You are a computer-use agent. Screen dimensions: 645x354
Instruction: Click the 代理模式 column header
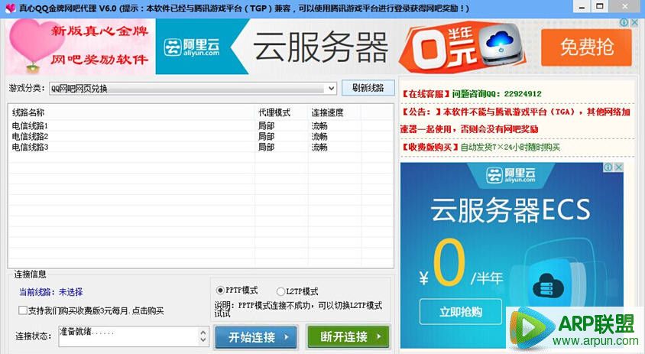click(x=281, y=112)
